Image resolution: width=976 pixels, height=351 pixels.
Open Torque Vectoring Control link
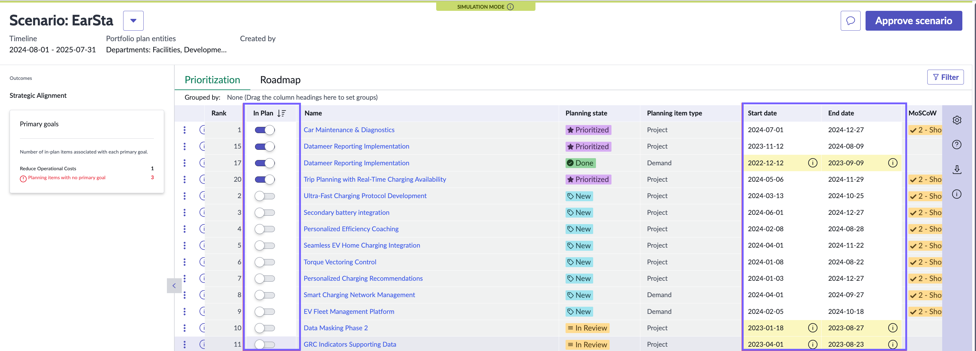click(x=340, y=262)
